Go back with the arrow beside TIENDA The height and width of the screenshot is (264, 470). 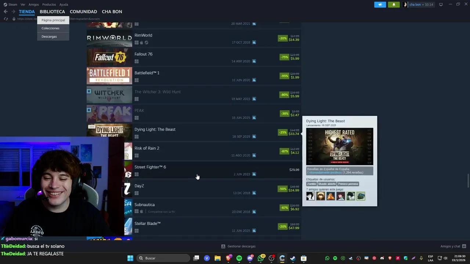click(x=6, y=12)
